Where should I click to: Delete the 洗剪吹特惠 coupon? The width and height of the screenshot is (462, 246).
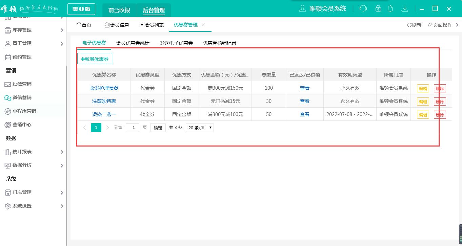440,102
